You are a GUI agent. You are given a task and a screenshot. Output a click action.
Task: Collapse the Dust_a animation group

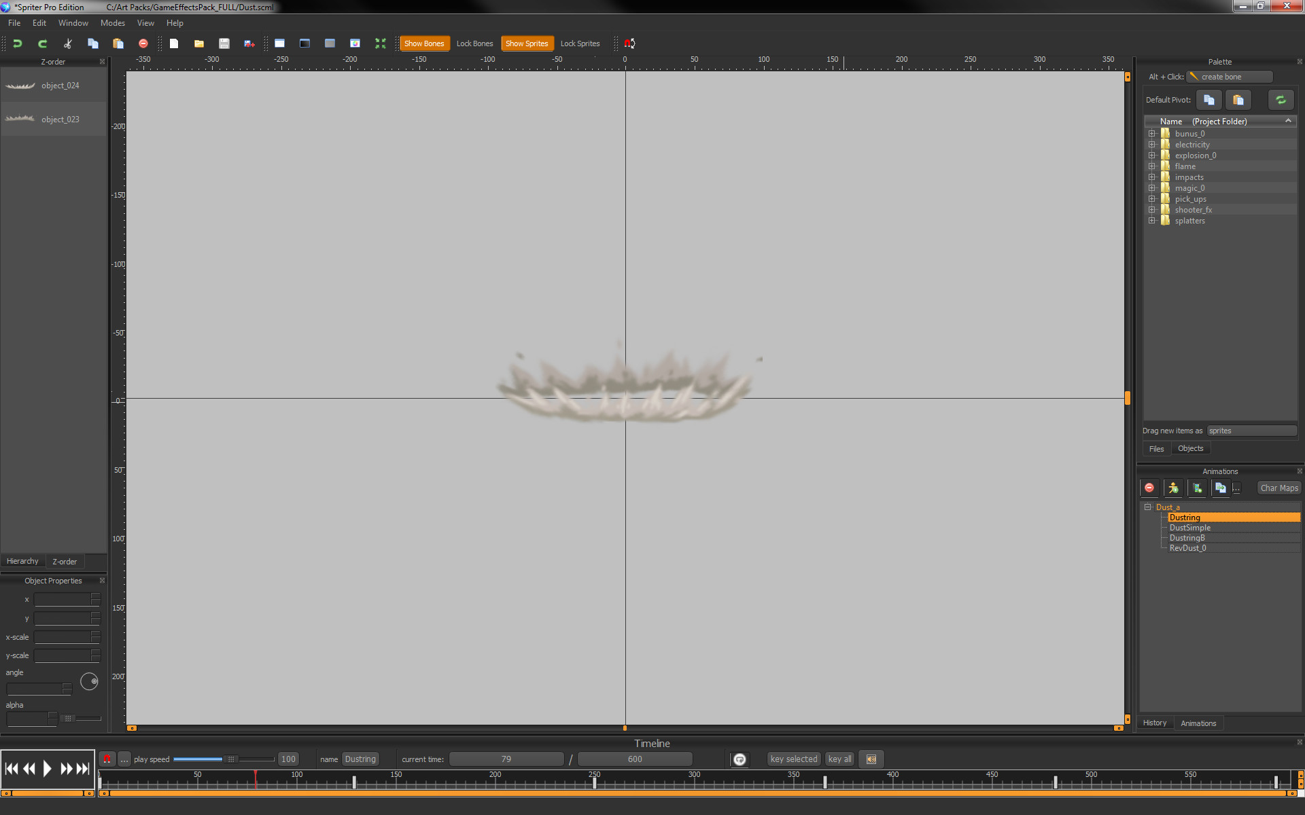pos(1147,507)
